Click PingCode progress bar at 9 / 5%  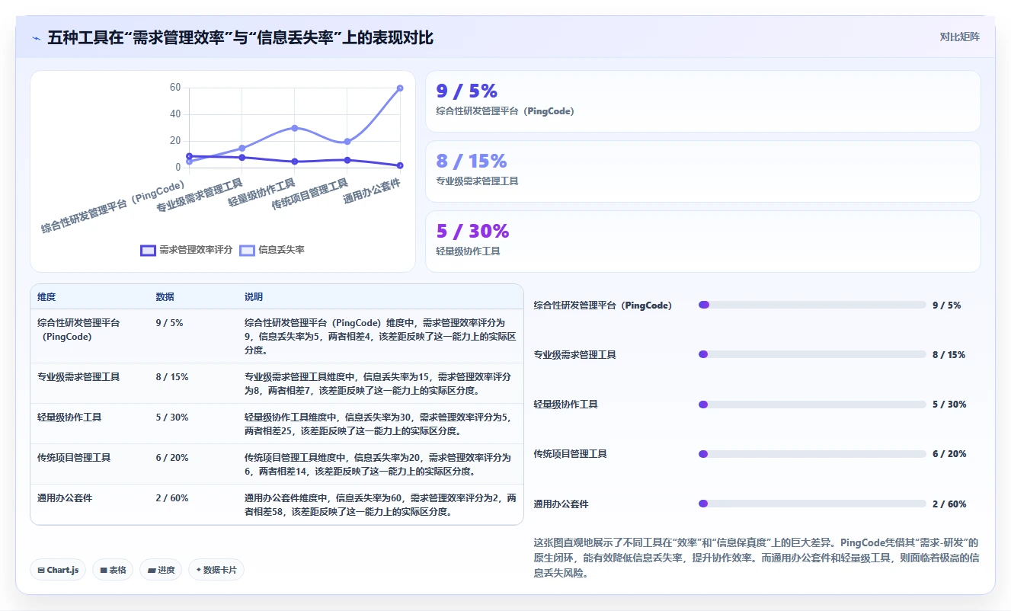click(812, 305)
